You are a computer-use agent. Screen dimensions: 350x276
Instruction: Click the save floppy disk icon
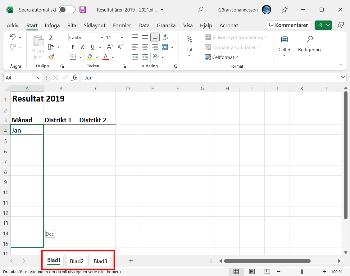pos(83,10)
